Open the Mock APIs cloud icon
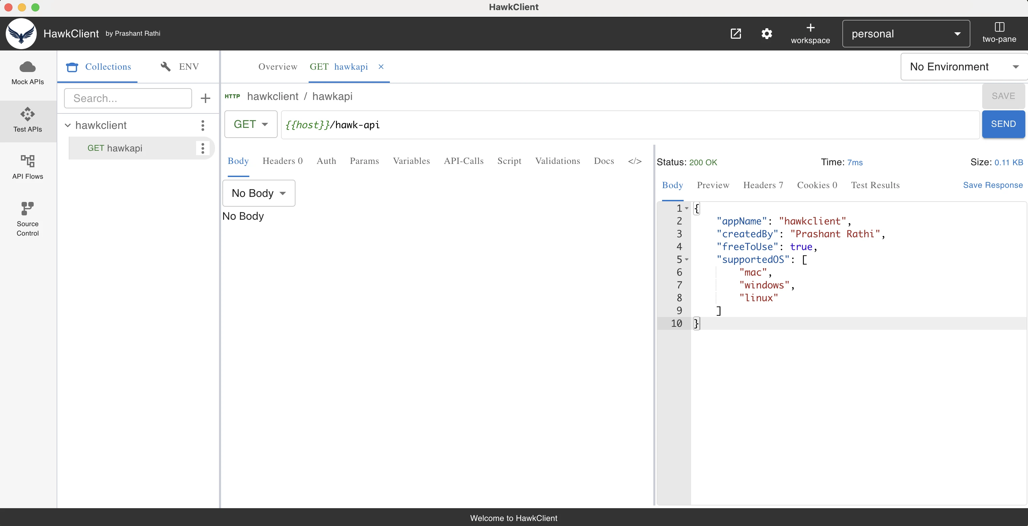The height and width of the screenshot is (526, 1028). (x=28, y=67)
